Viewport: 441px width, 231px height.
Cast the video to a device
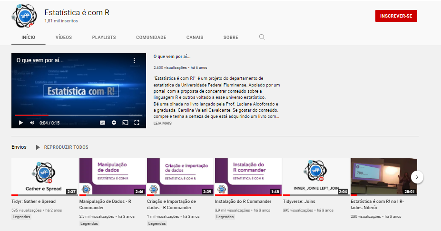[125, 123]
